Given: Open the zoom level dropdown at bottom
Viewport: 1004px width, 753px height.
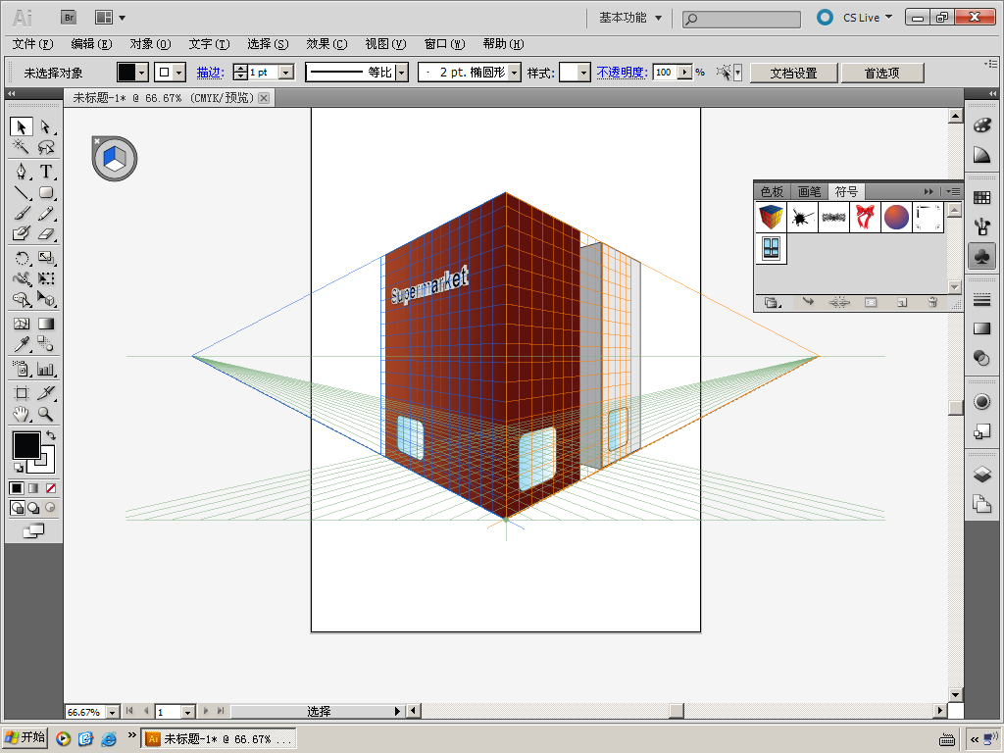Looking at the screenshot, I should pos(112,712).
